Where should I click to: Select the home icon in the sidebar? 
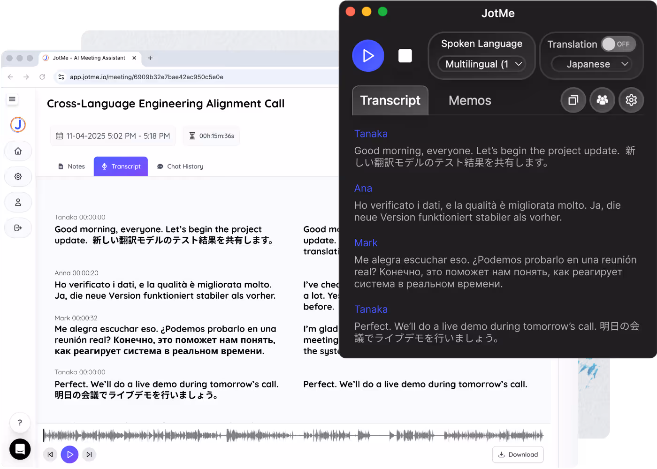[x=18, y=151]
